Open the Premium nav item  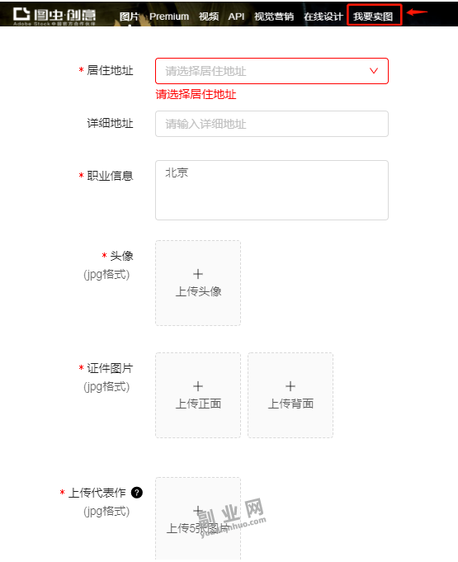pyautogui.click(x=169, y=17)
